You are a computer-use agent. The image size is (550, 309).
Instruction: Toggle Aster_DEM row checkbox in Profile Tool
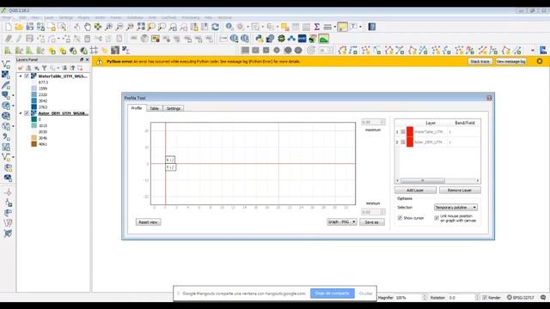tap(403, 142)
